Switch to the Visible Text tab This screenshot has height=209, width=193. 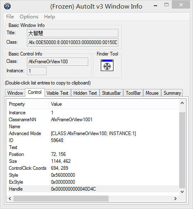[58, 93]
